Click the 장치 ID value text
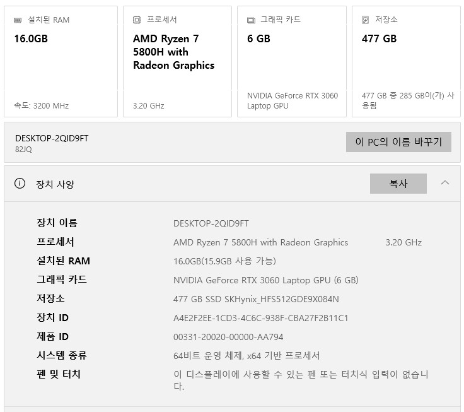 [260, 318]
